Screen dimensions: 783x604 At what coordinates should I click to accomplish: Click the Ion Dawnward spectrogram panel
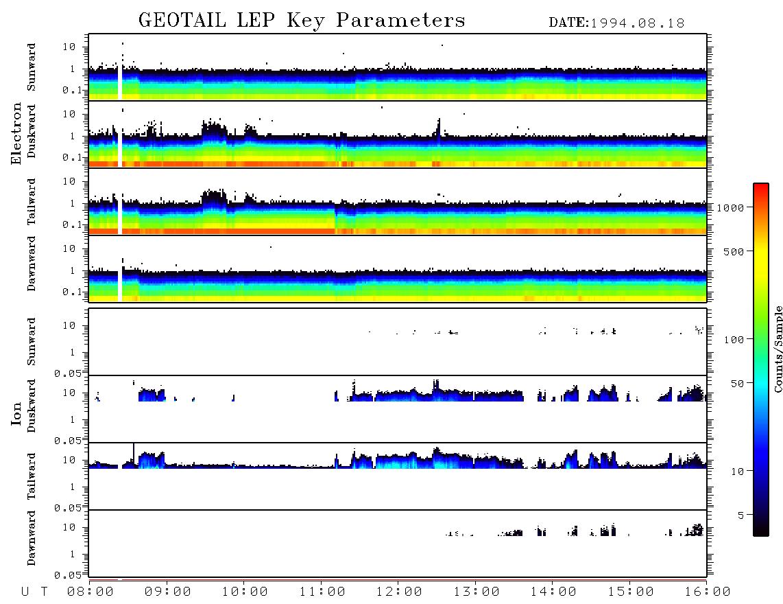(x=398, y=544)
